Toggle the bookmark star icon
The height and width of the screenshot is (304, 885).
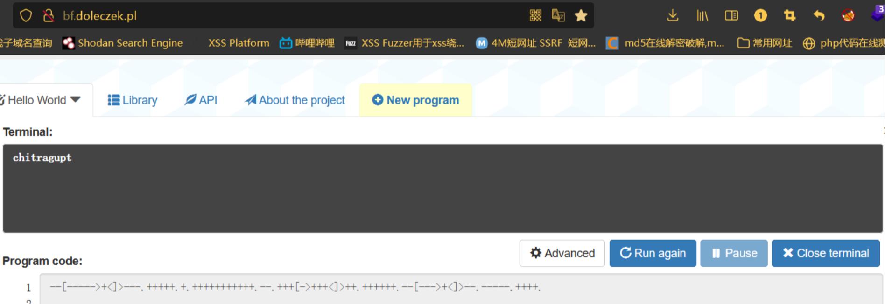pos(581,16)
